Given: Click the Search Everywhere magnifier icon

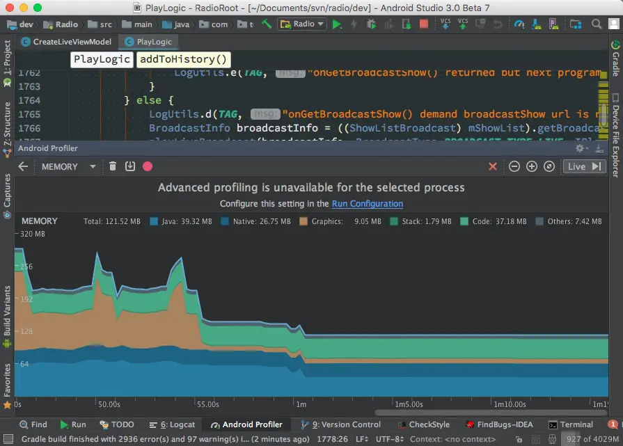Looking at the screenshot, I should click(x=597, y=24).
